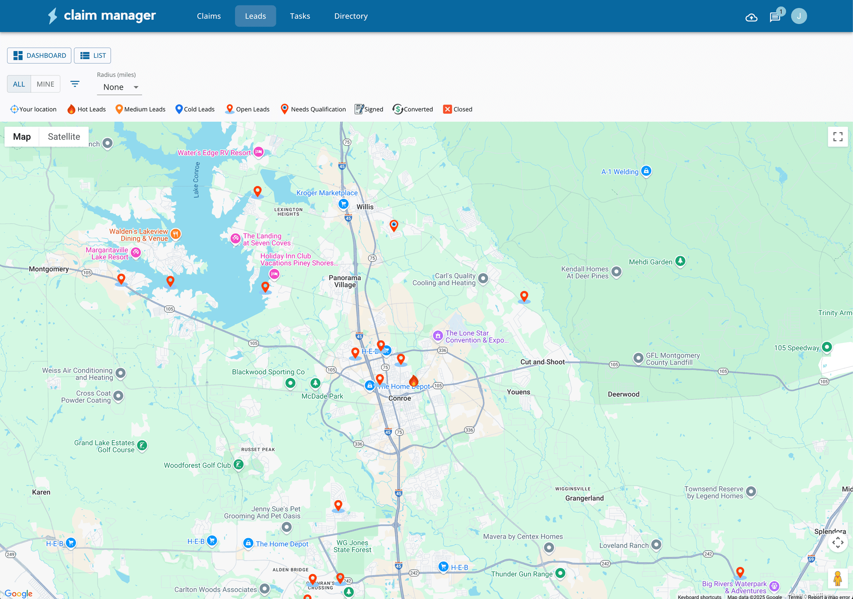Open the chat notifications icon

click(x=775, y=17)
